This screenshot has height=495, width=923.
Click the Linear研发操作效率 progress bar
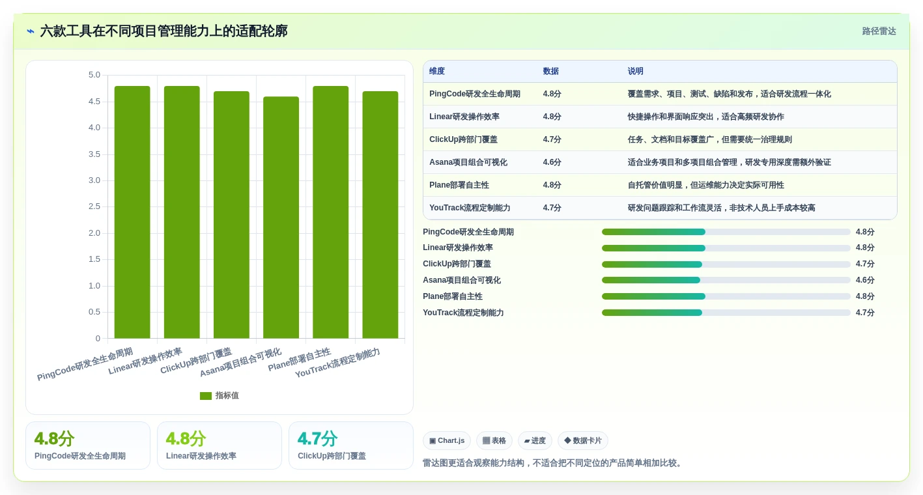[x=726, y=248]
